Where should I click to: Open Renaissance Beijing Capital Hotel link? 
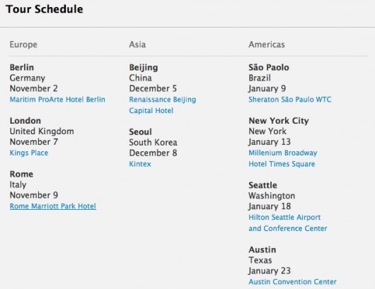click(163, 105)
